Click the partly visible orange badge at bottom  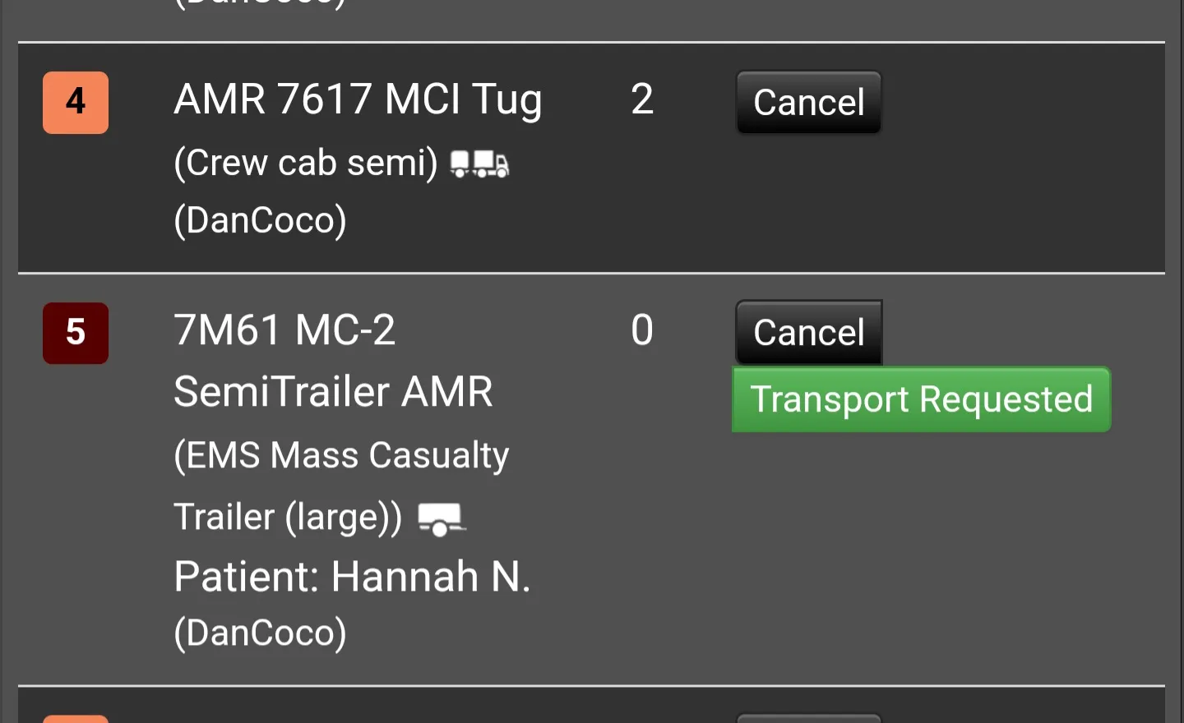click(76, 719)
